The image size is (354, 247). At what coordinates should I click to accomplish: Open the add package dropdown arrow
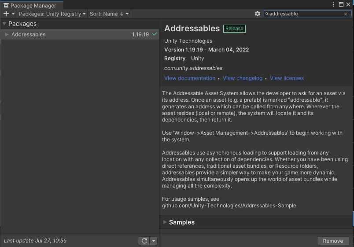[13, 14]
